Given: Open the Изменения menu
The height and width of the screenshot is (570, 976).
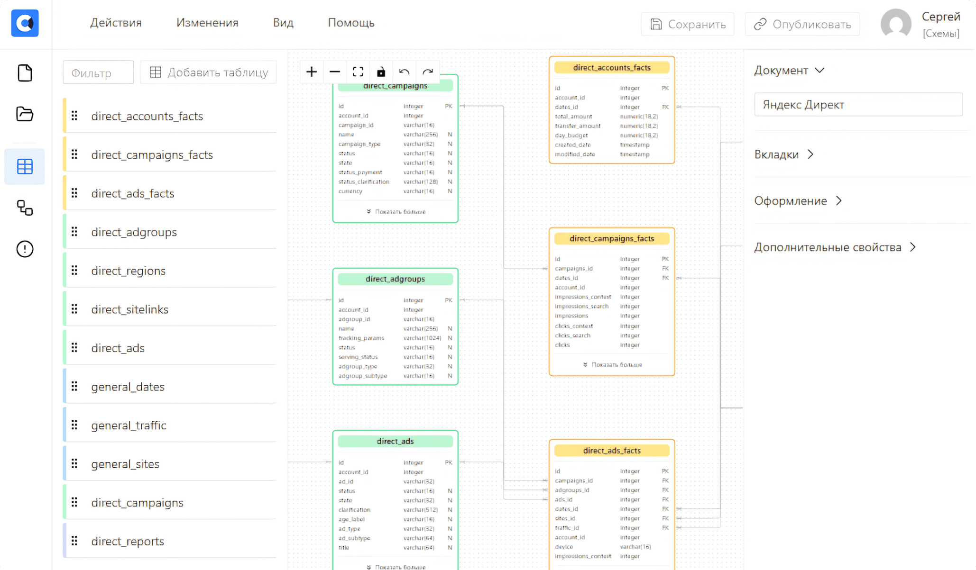Looking at the screenshot, I should coord(207,23).
